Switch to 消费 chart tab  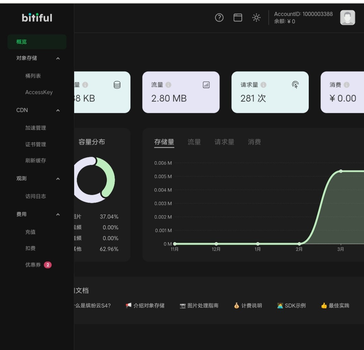point(254,142)
